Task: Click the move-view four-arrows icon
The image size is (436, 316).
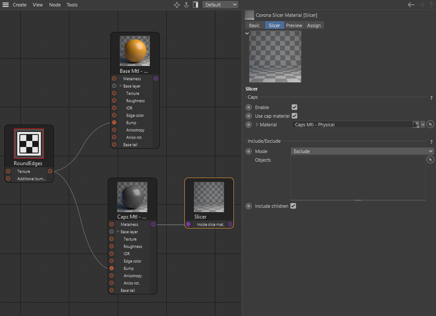Action: click(x=177, y=5)
